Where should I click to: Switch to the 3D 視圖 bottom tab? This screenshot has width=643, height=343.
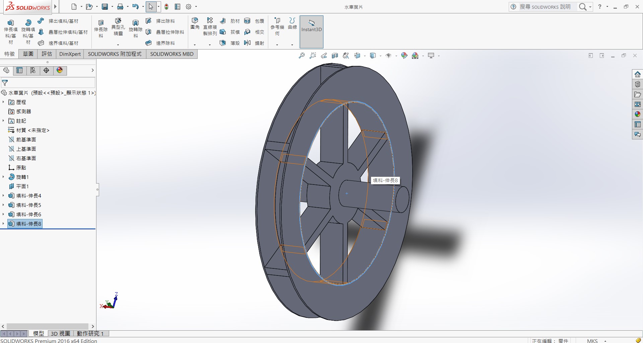tap(60, 333)
